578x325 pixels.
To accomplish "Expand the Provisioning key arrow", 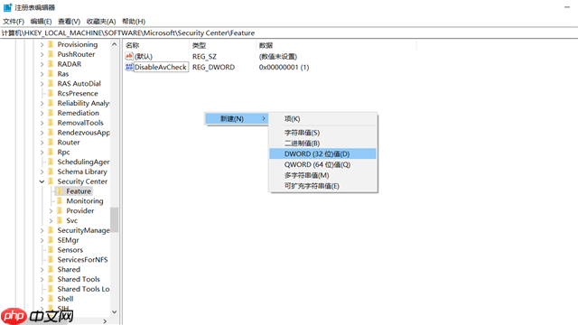I will click(x=42, y=44).
